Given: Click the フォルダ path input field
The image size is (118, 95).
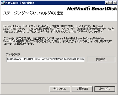Looking at the screenshot, I should 46,59.
